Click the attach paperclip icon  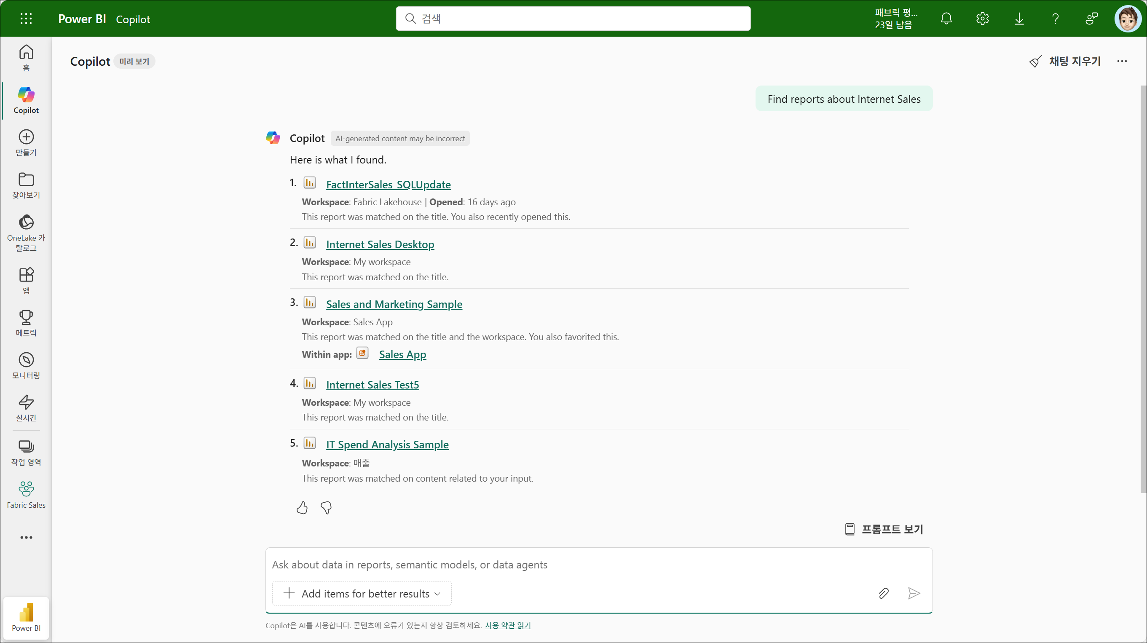tap(883, 593)
